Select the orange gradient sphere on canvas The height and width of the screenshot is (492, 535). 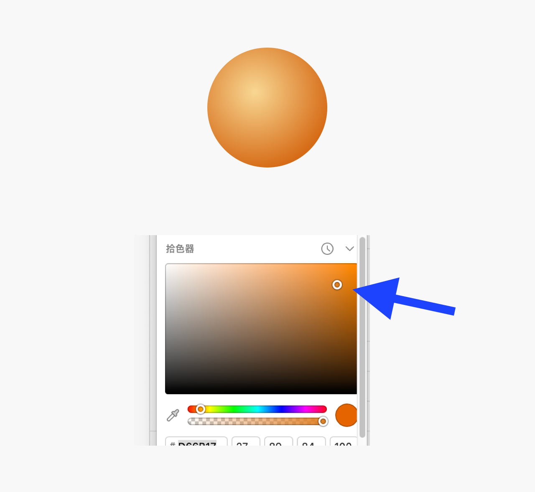[267, 107]
